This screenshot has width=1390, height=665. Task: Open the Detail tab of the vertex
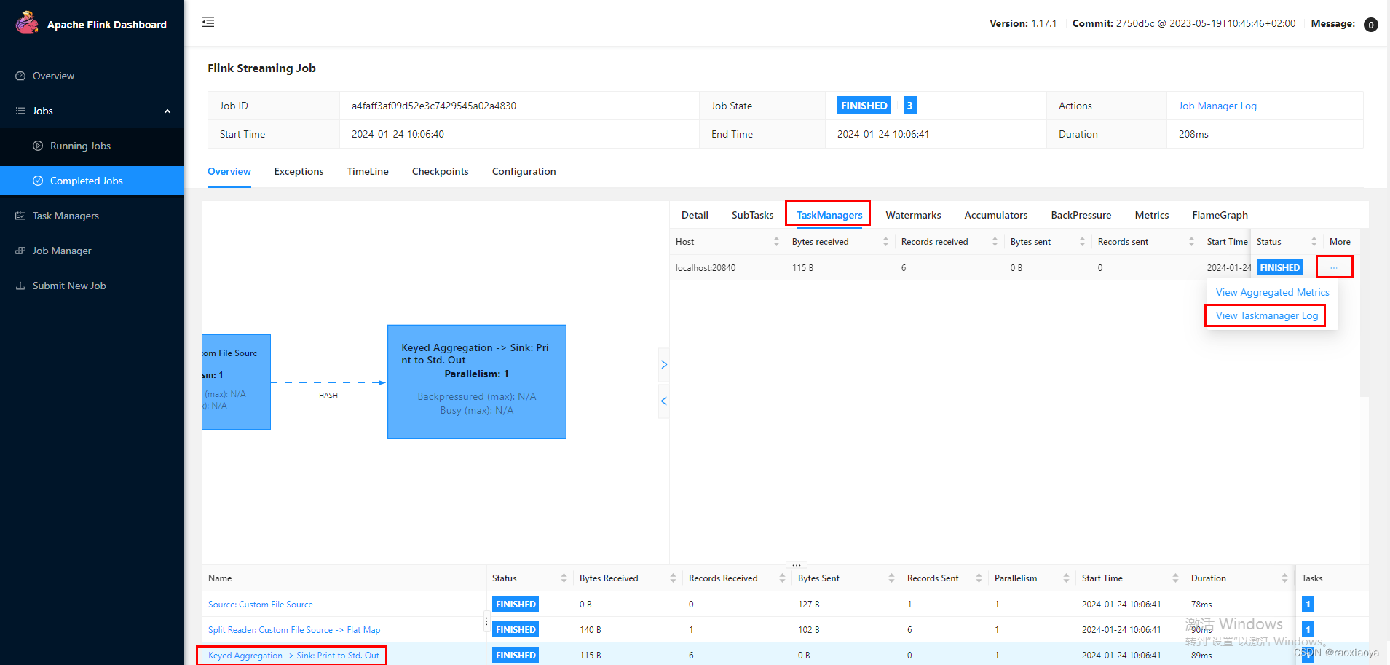(x=695, y=215)
